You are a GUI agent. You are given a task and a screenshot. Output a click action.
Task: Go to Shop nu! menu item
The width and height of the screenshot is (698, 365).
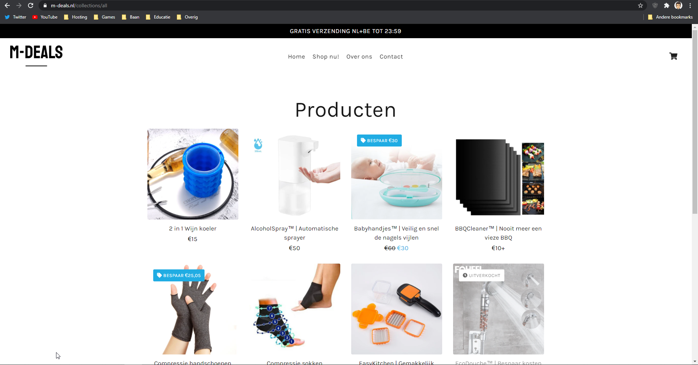pyautogui.click(x=326, y=57)
